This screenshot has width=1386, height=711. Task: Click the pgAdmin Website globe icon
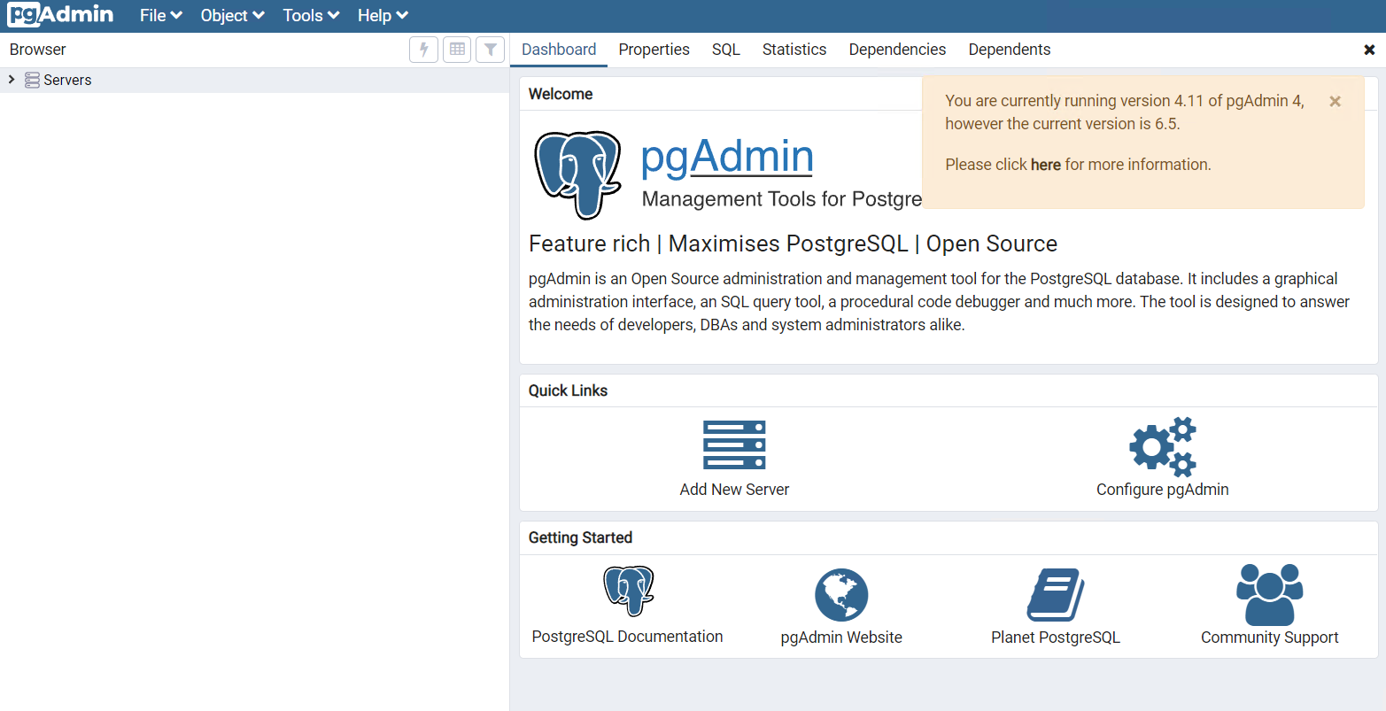tap(841, 595)
